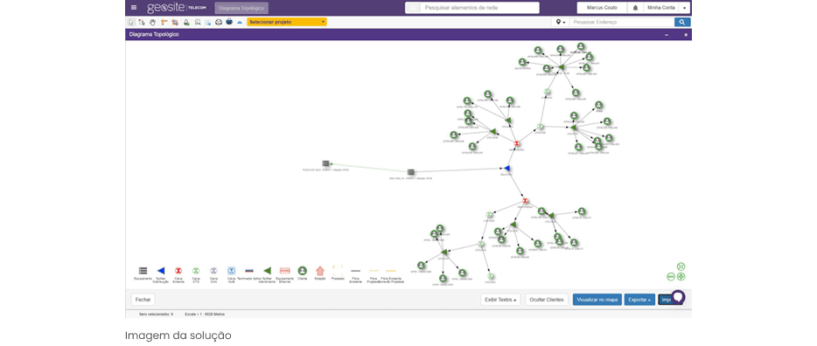Close the Diagrama Topológico panel
Image resolution: width=817 pixels, height=346 pixels.
coord(686,34)
